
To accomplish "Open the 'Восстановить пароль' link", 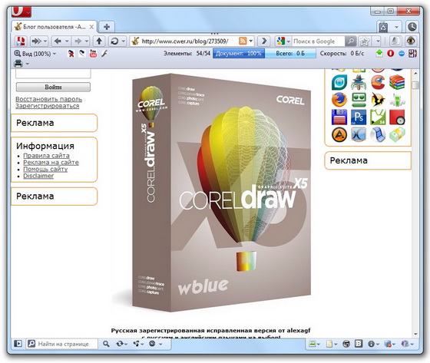I will pos(49,99).
